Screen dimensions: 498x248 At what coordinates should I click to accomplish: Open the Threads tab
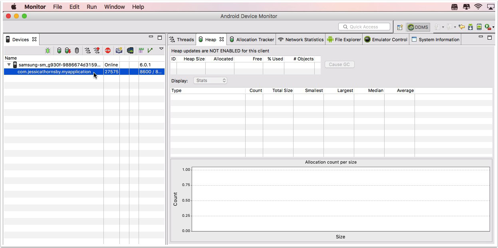[182, 39]
